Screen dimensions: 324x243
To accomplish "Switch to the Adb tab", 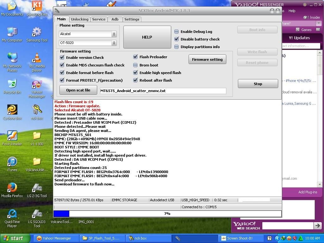I will click(x=115, y=19).
